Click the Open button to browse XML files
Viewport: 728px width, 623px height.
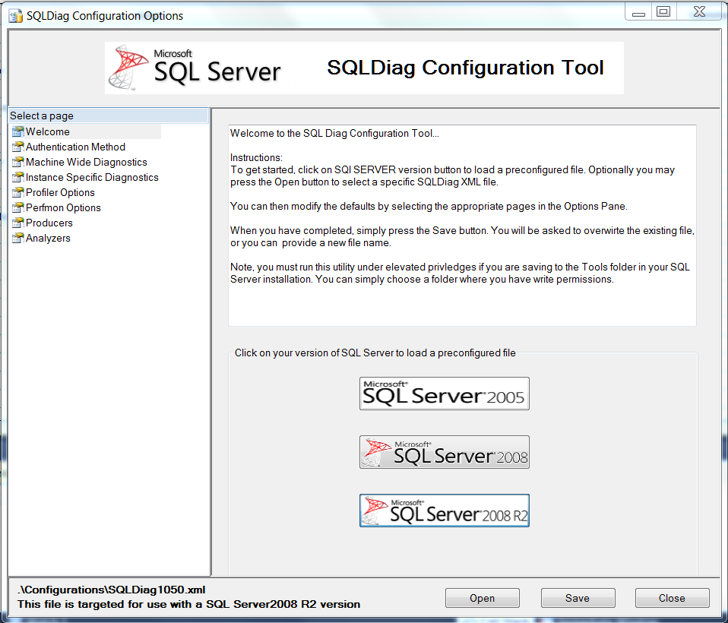(482, 598)
